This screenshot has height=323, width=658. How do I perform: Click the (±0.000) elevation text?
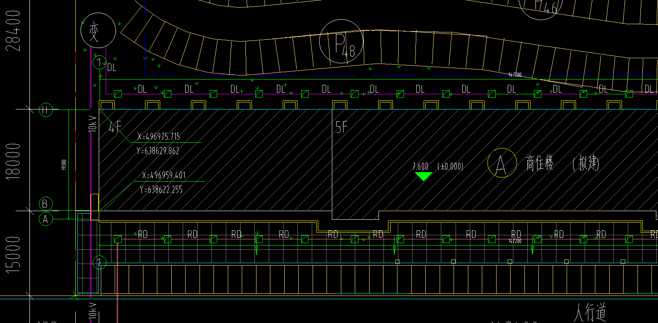click(450, 166)
